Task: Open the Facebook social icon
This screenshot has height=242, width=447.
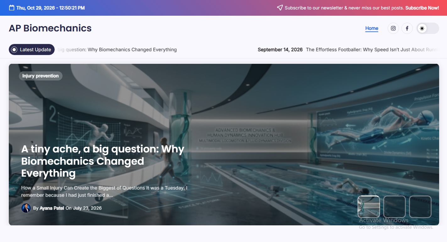Action: [x=407, y=28]
